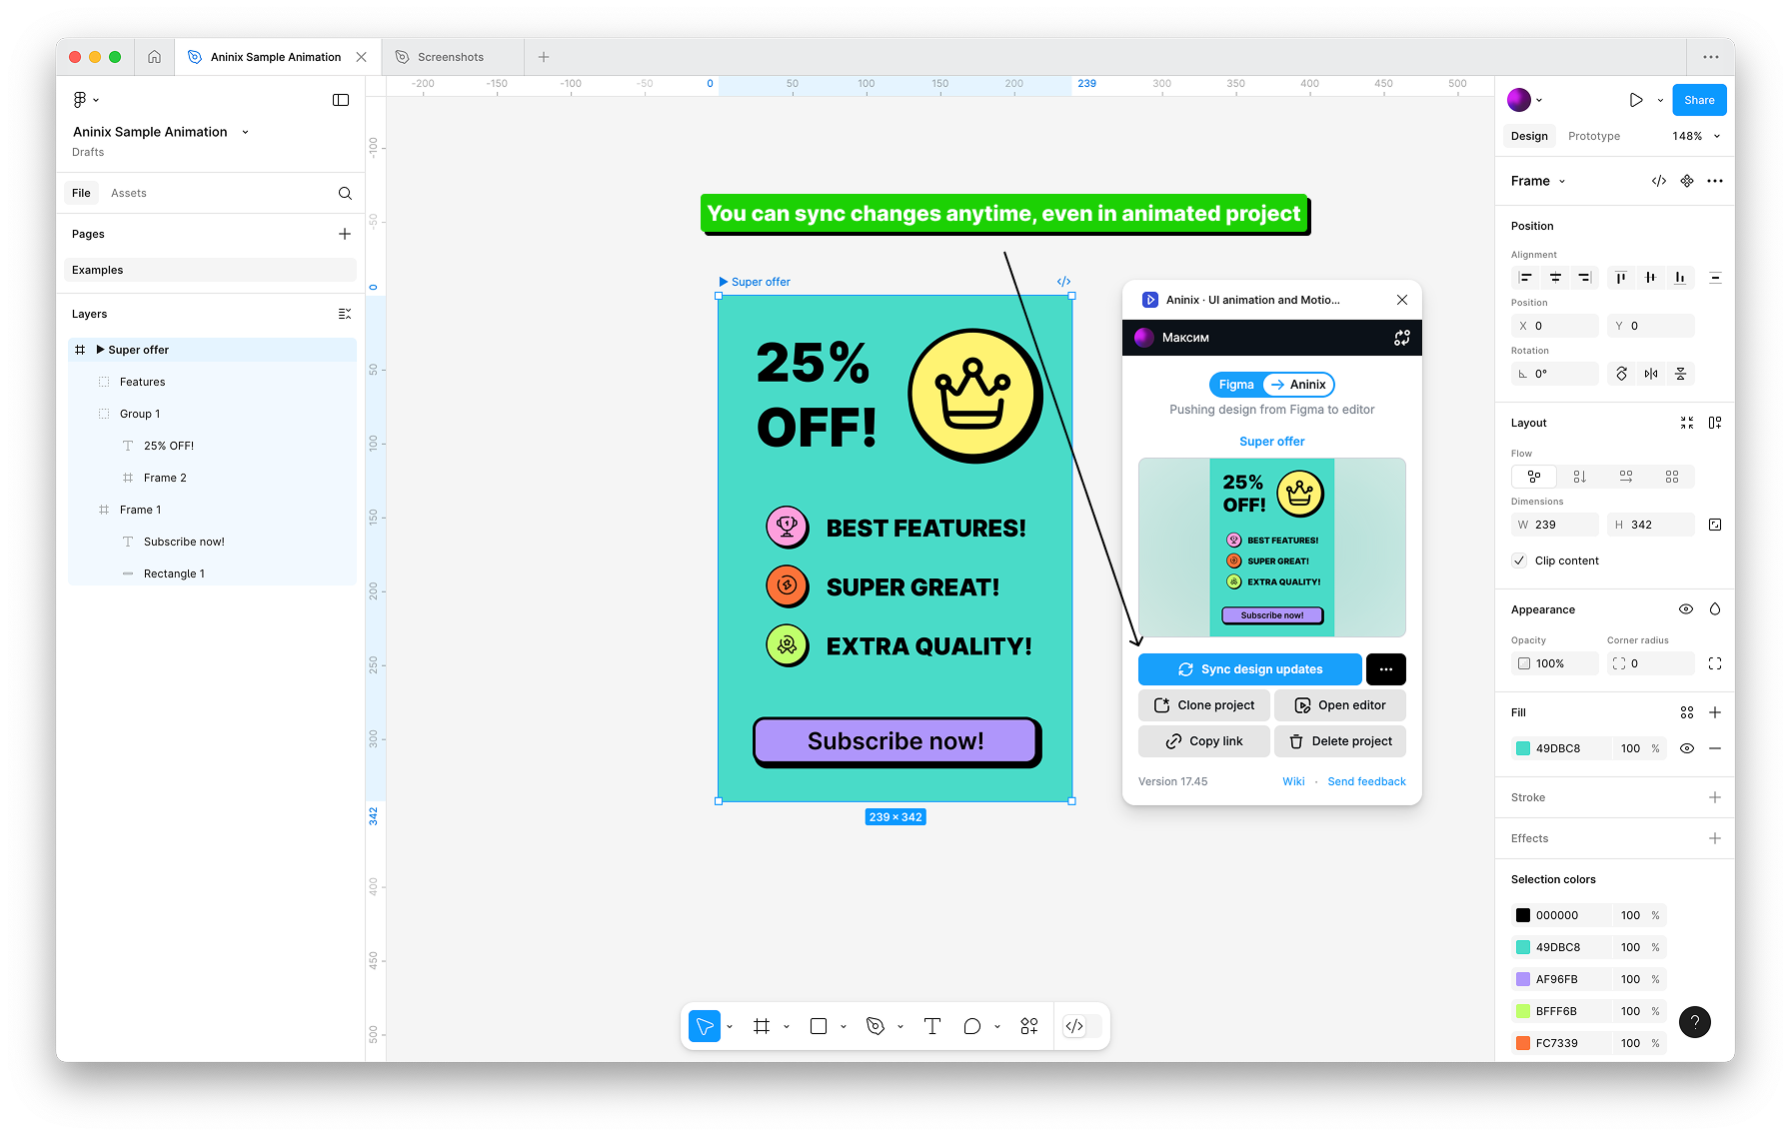This screenshot has width=1791, height=1136.
Task: Toggle the Clip content checkbox
Action: 1519,561
